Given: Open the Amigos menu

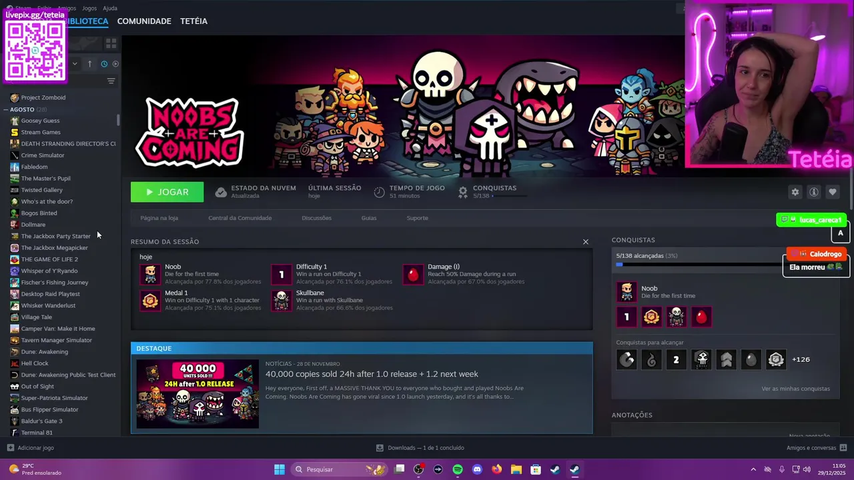Looking at the screenshot, I should [67, 8].
